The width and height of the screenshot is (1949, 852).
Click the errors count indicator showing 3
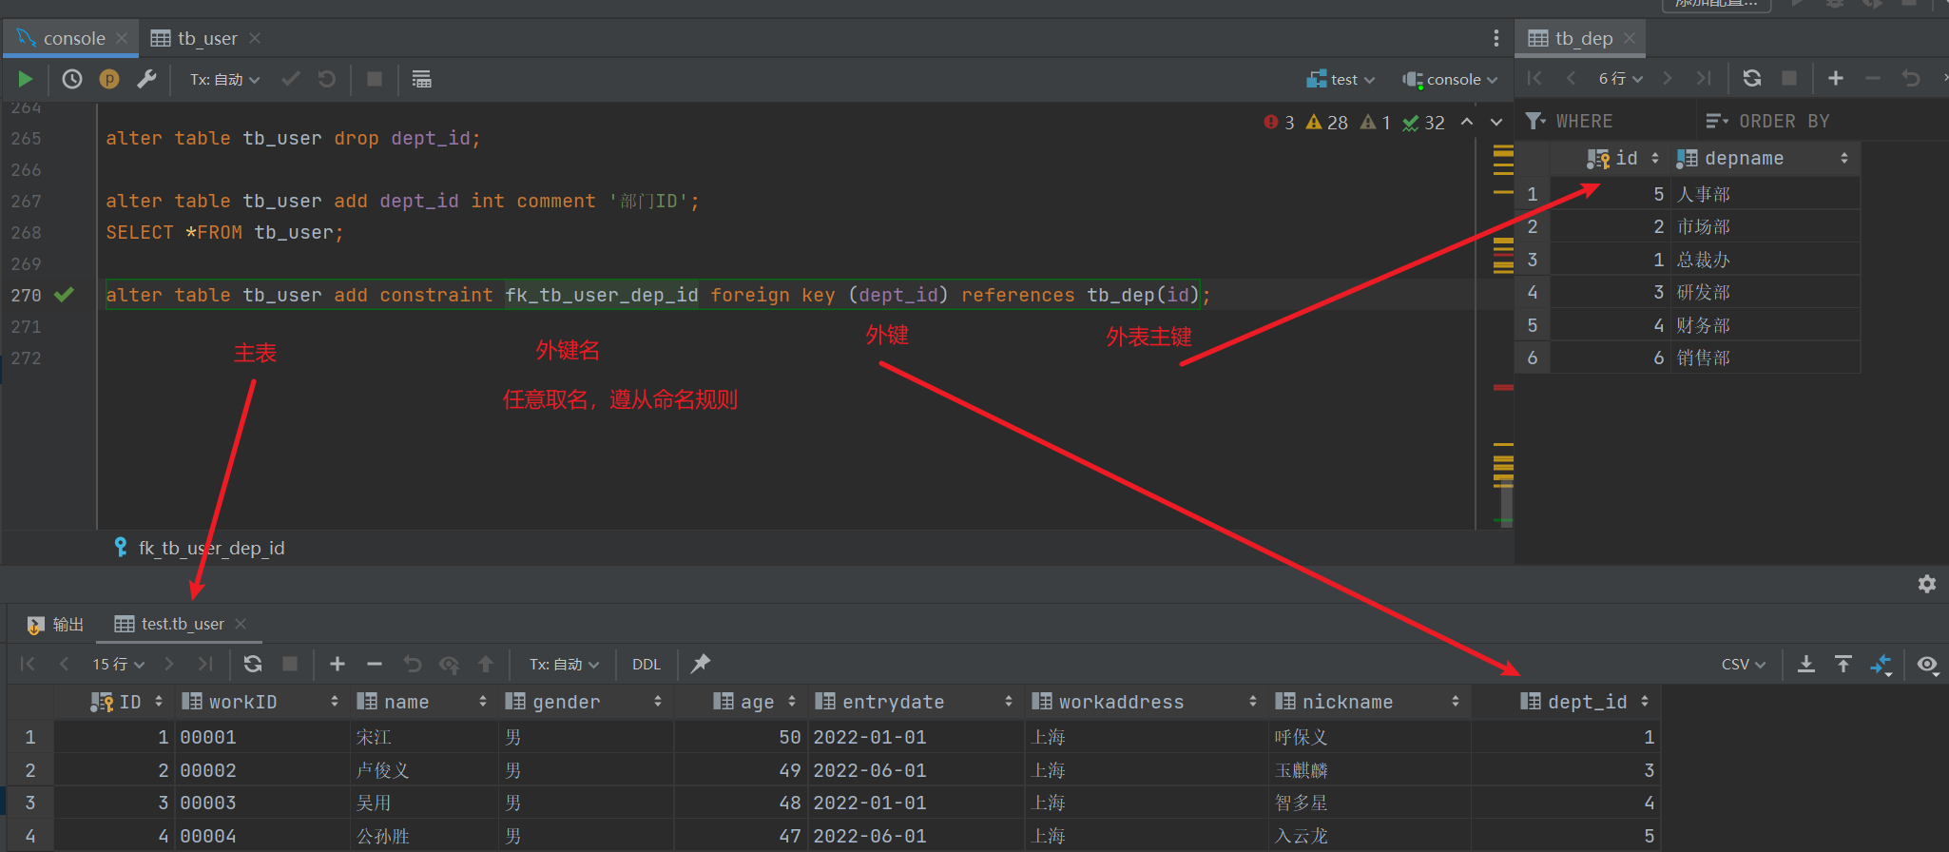tap(1279, 122)
